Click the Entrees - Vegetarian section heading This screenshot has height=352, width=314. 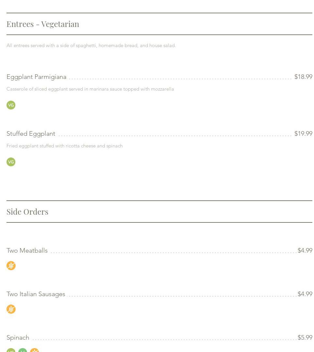coord(43,24)
